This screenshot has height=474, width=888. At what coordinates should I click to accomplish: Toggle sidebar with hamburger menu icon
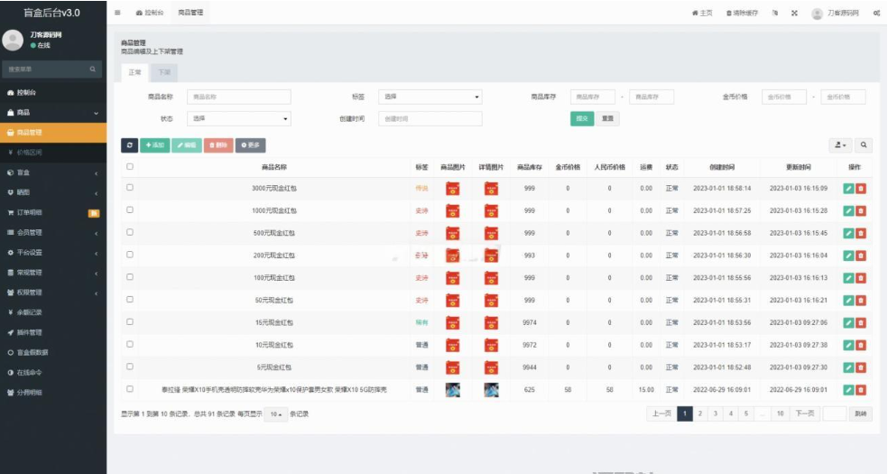pyautogui.click(x=119, y=13)
